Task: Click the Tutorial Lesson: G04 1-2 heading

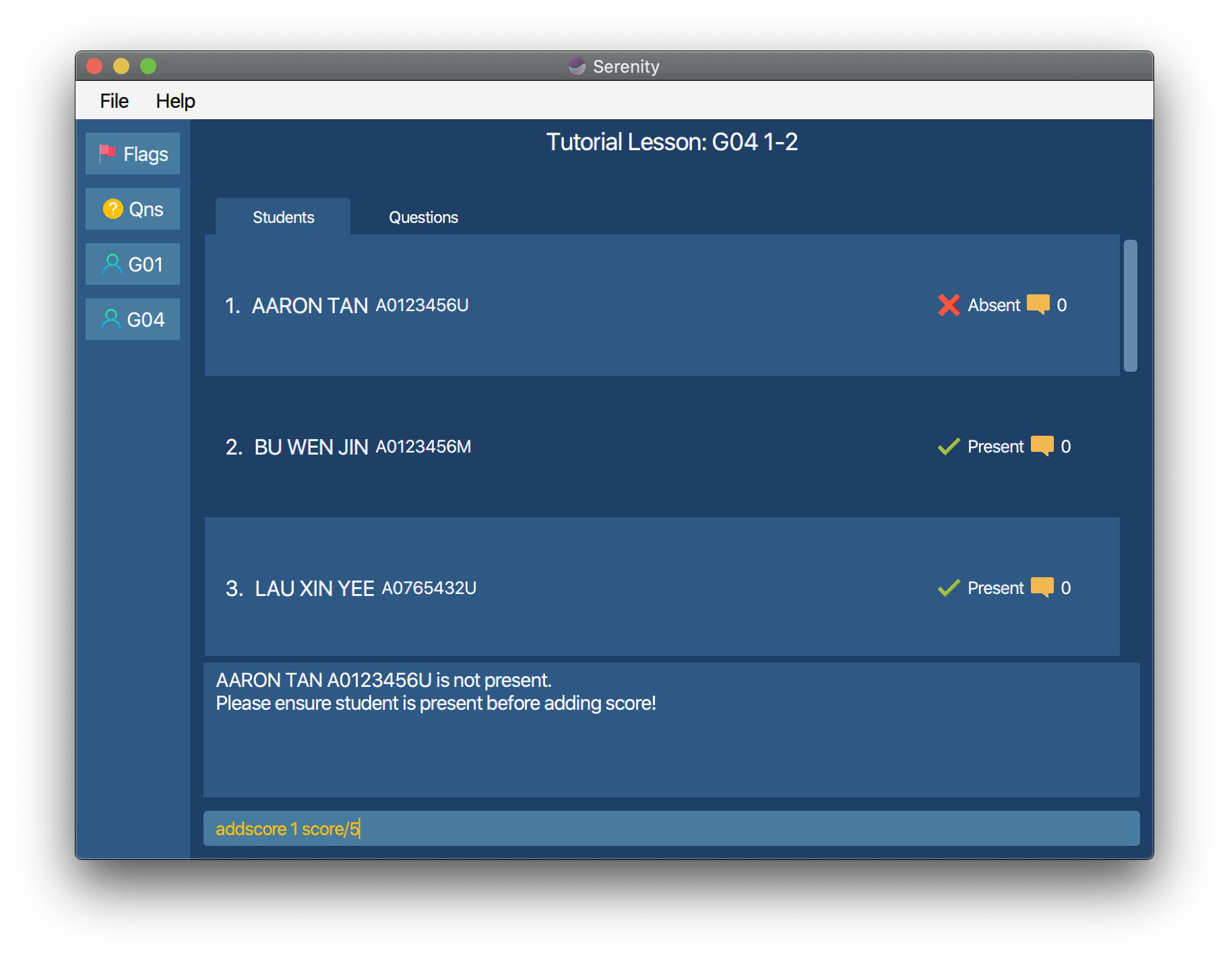Action: (x=672, y=142)
